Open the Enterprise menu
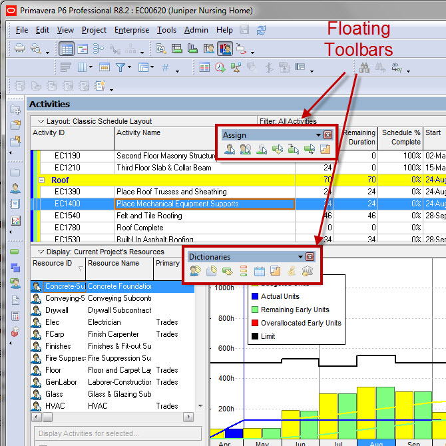Viewport: 446px width, 446px height. pyautogui.click(x=132, y=30)
